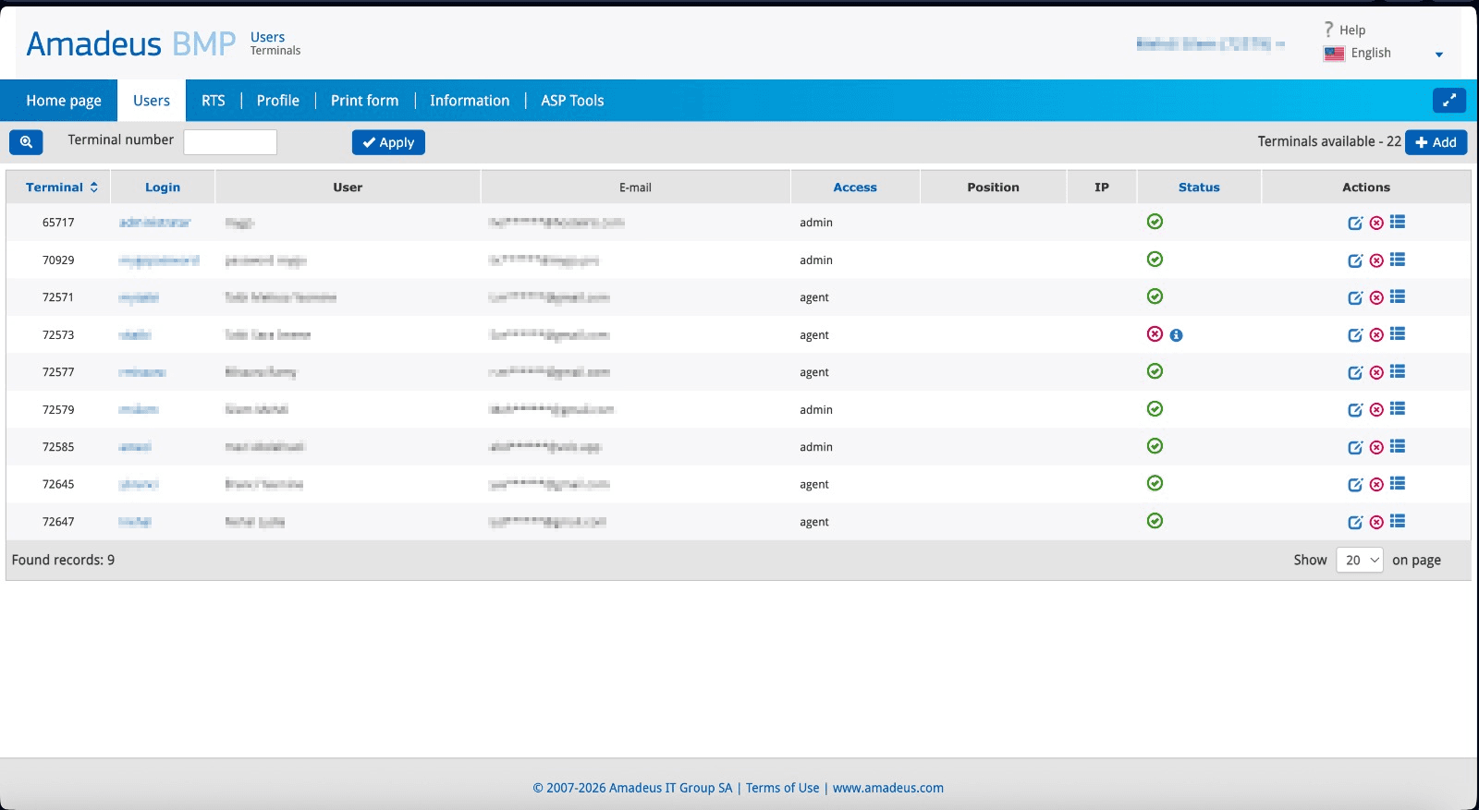1479x810 pixels.
Task: Click the search magnifier icon button
Action: click(x=26, y=142)
